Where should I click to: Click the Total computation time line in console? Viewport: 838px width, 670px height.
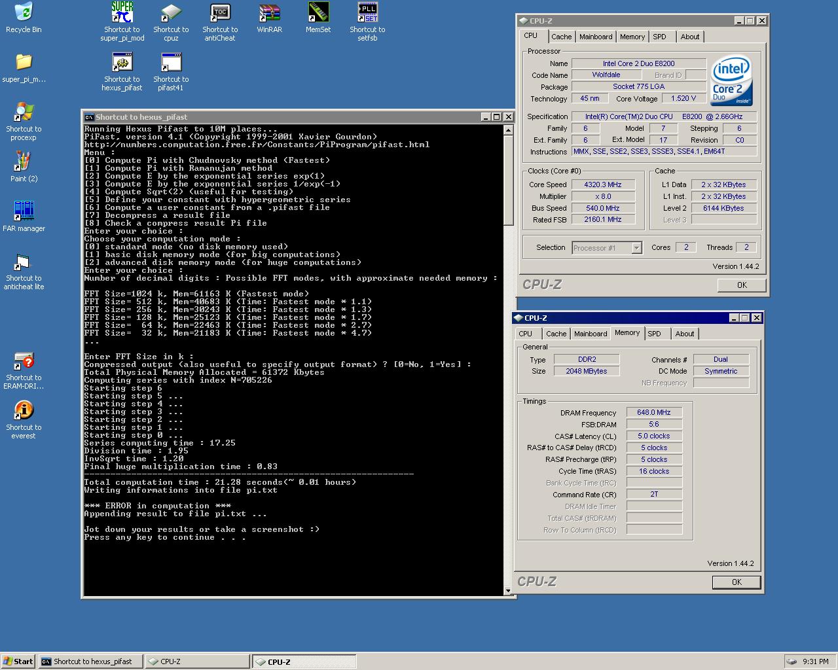coord(220,482)
